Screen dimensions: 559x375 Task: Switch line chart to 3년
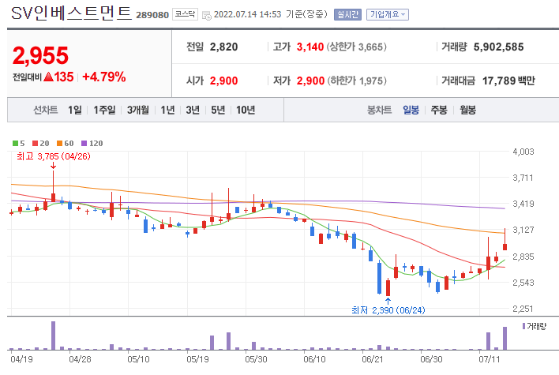pyautogui.click(x=193, y=110)
